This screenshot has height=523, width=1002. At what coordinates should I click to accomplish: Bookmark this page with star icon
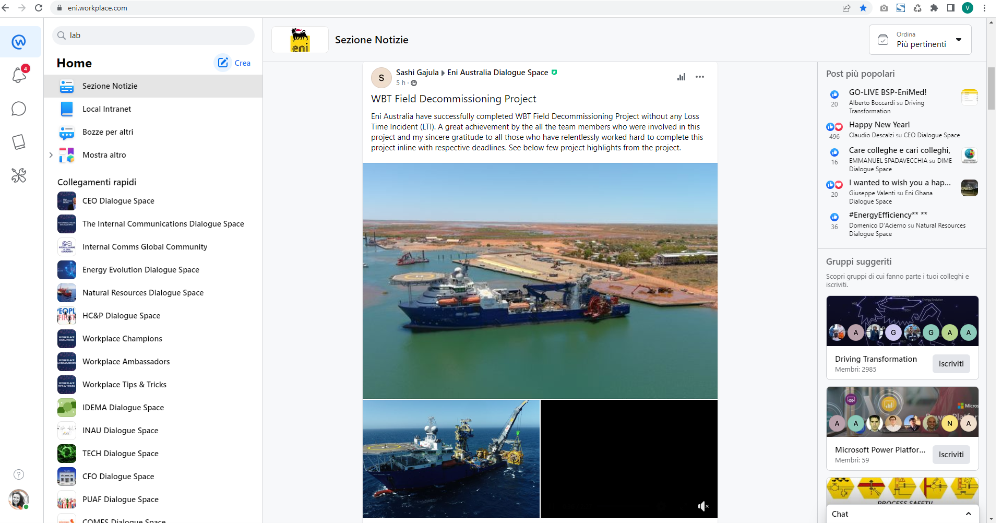[x=863, y=8]
